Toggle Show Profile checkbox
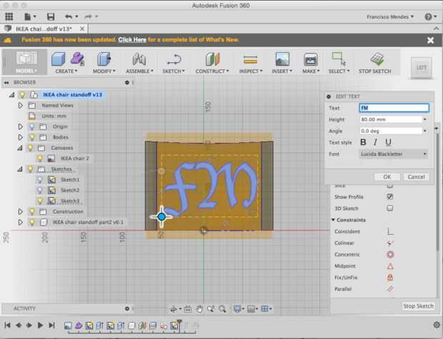The image size is (443, 339). 390,197
